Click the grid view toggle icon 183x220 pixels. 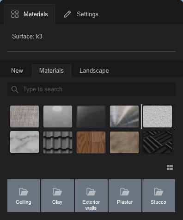170,167
